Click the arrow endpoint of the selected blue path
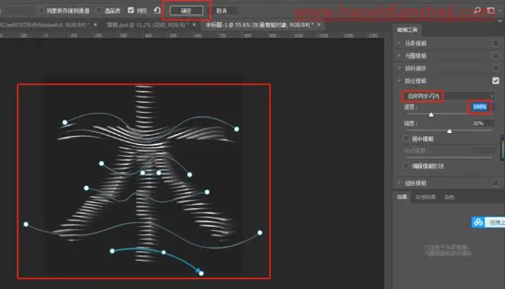The width and height of the screenshot is (505, 289). click(201, 273)
